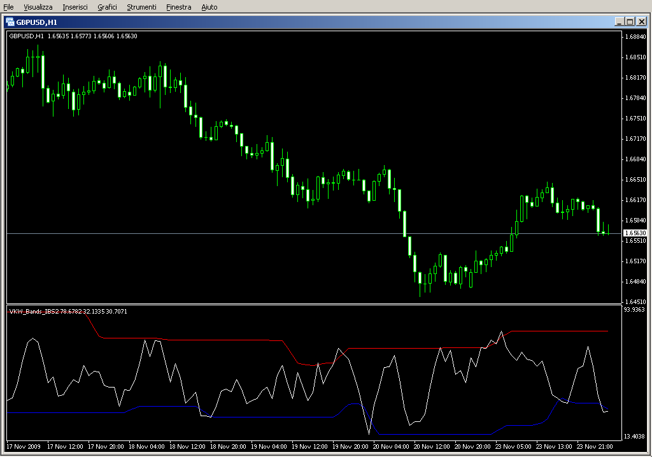The height and width of the screenshot is (457, 652).
Task: Click the 19 Nov 12:00 time label
Action: tap(309, 447)
